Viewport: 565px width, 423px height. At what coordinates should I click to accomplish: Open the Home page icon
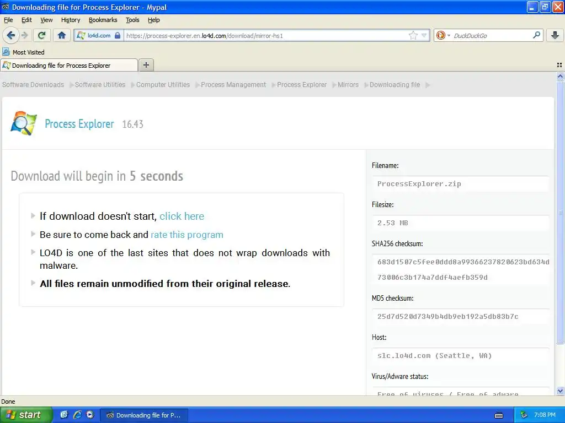(62, 35)
